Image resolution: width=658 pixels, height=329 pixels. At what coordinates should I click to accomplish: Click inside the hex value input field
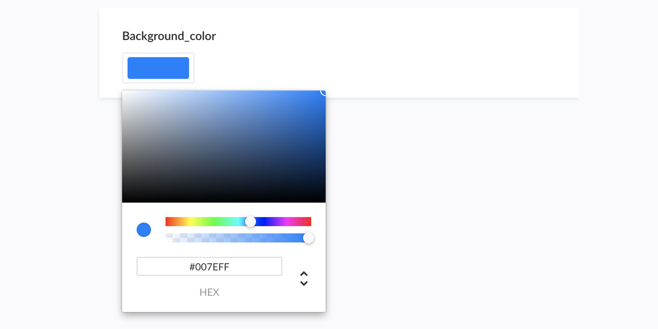coord(209,266)
